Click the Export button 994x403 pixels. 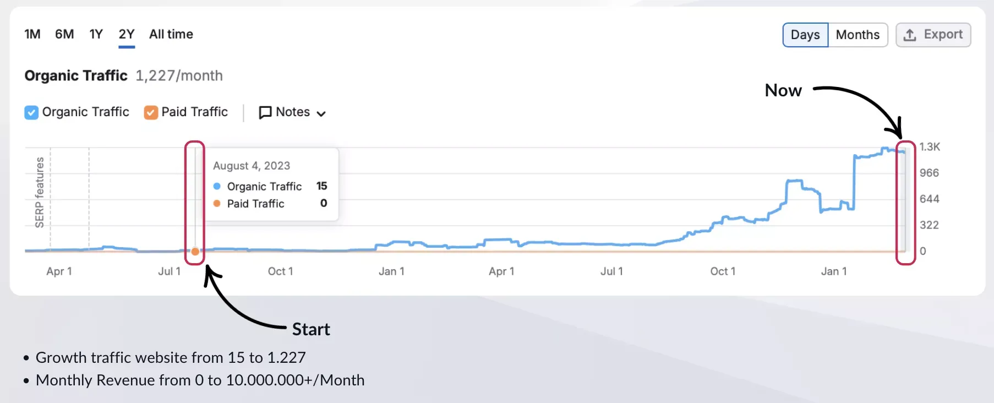933,35
